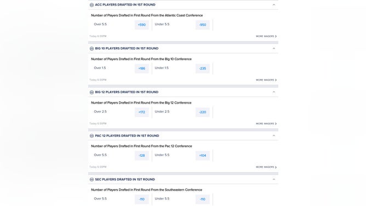This screenshot has width=366, height=206.
Task: Collapse the SEC Players Drafted section
Action: click(274, 179)
